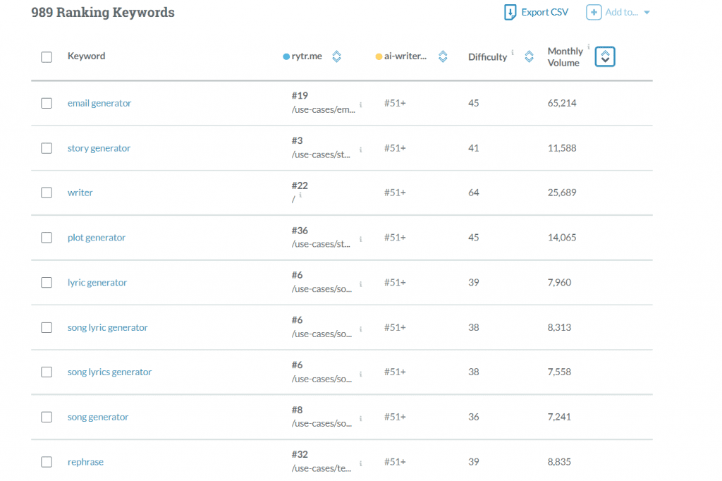Click the 989 Ranking Keywords heading

[103, 13]
